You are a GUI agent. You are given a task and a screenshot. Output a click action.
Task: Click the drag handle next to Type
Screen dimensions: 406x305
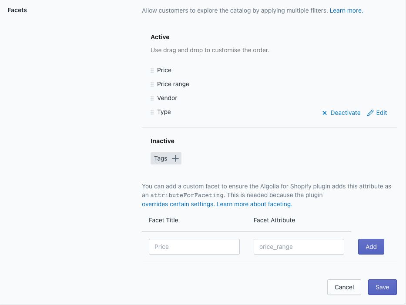(152, 112)
